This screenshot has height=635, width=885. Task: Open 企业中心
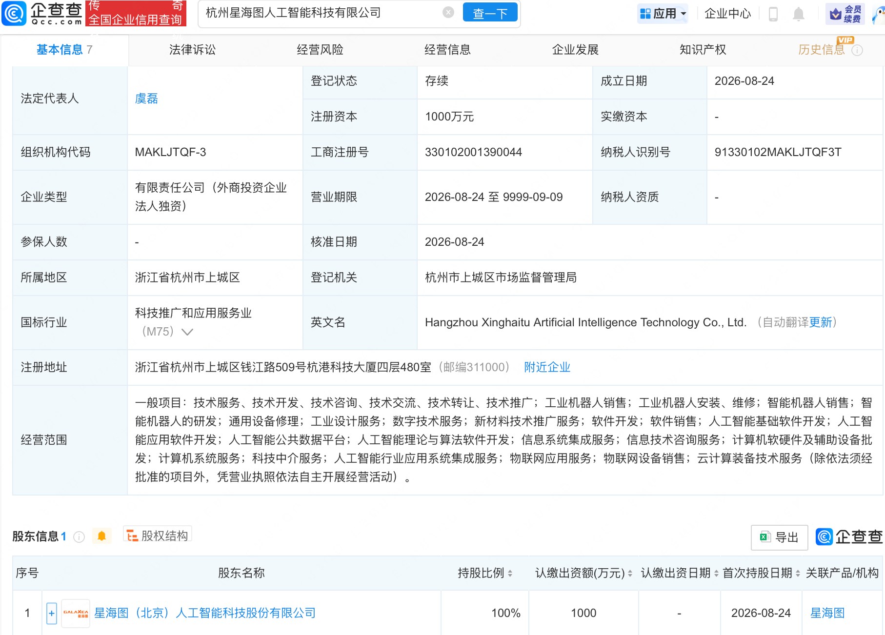pyautogui.click(x=727, y=14)
